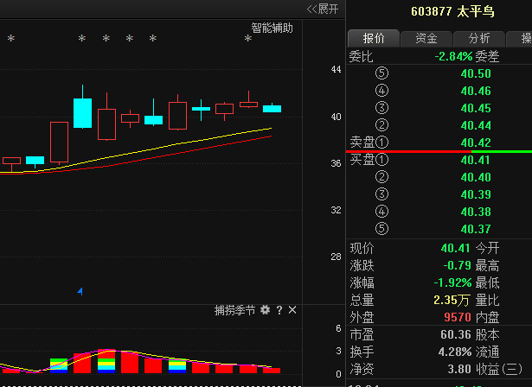Switch to the 分析 tab
The width and height of the screenshot is (532, 387).
(479, 38)
